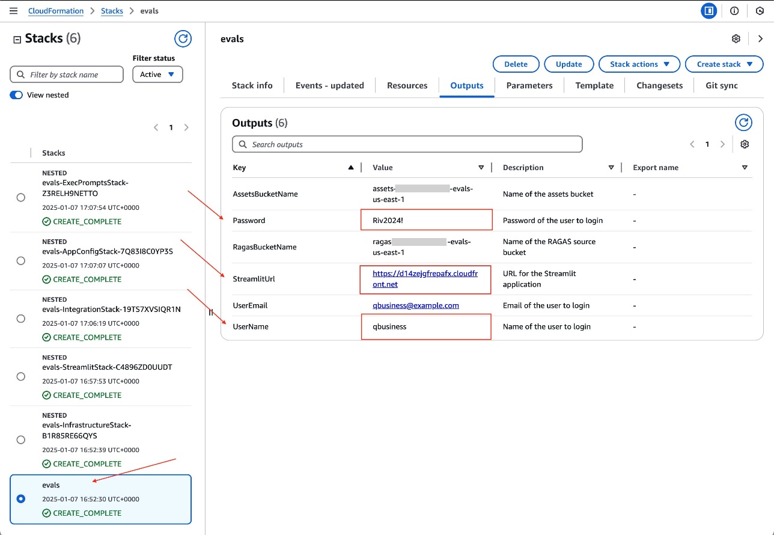The image size is (774, 535).
Task: Select the evals-AppConfigStack radio button
Action: [x=21, y=261]
